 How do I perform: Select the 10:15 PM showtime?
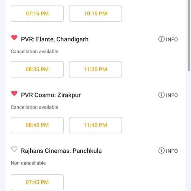coord(95,14)
